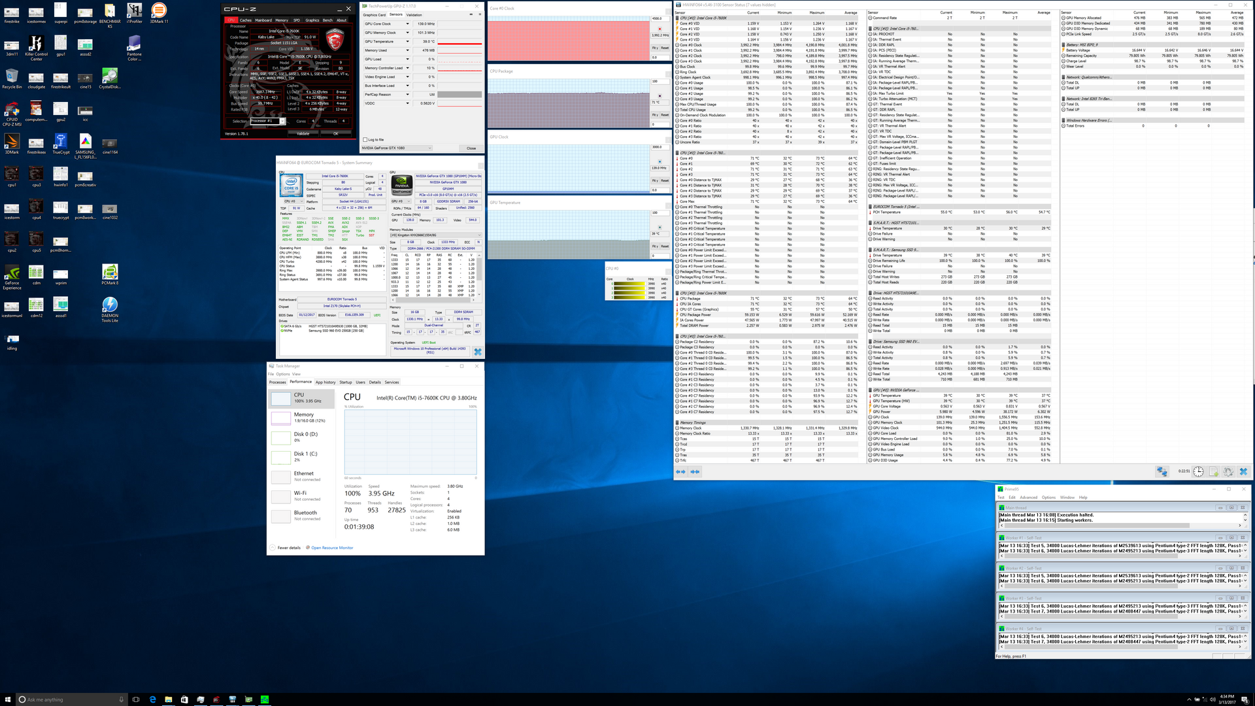
Task: Select Wi-Fi in Task Manager sidebar
Action: [301, 496]
